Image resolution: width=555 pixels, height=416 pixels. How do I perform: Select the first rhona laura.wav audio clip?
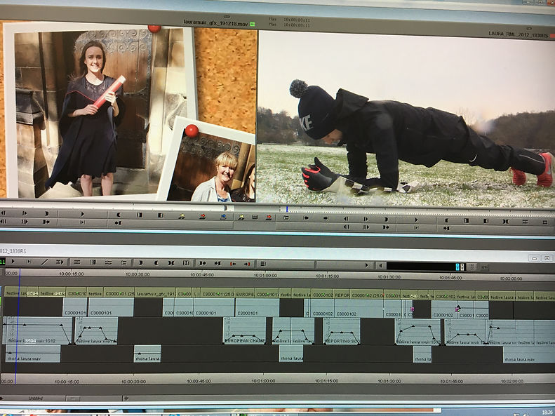tap(33, 354)
